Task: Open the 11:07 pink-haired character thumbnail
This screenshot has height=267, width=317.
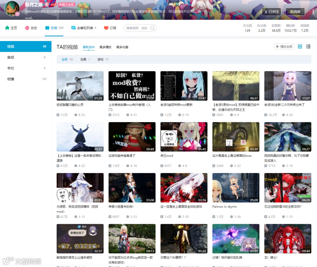Action: coord(288,86)
